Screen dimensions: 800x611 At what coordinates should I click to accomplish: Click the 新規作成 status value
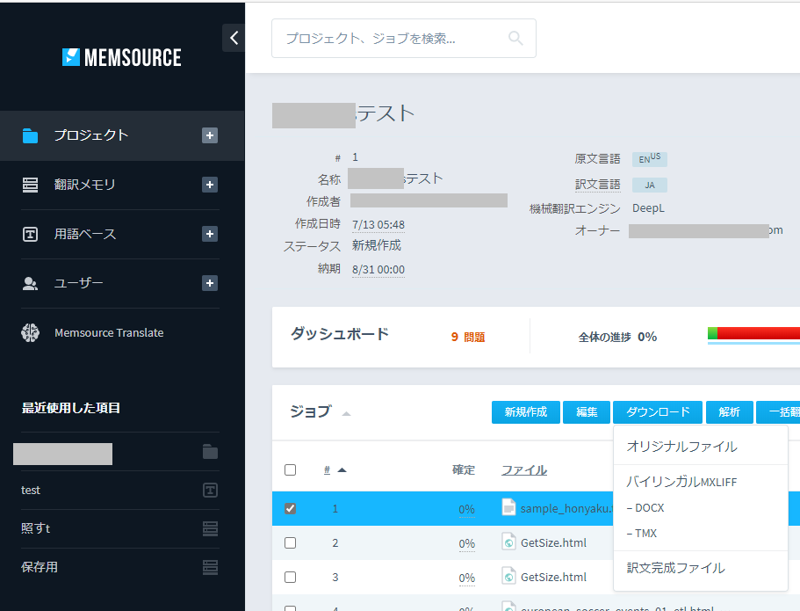377,246
